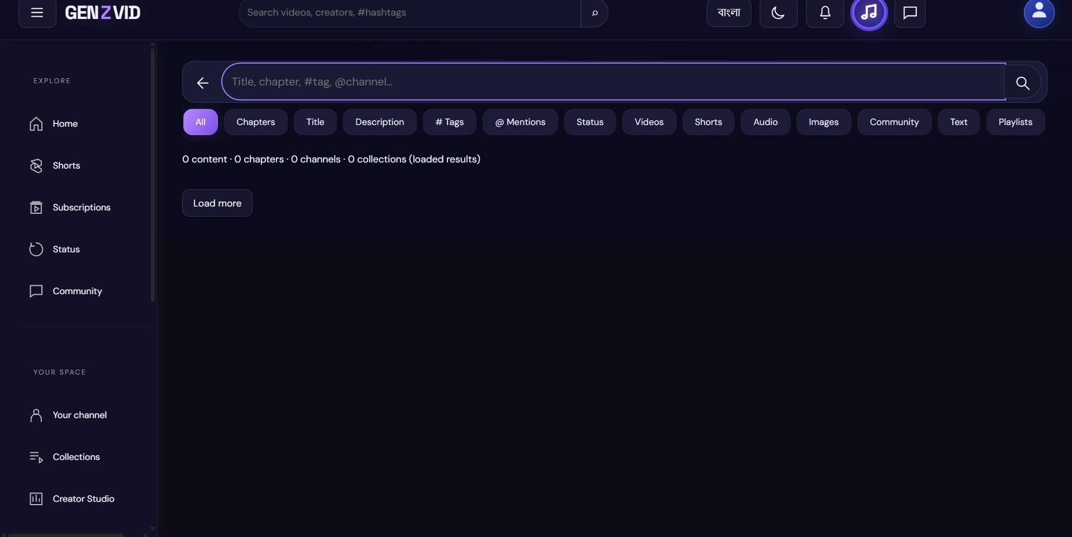Filter by @ Mentions chip

coord(520,122)
